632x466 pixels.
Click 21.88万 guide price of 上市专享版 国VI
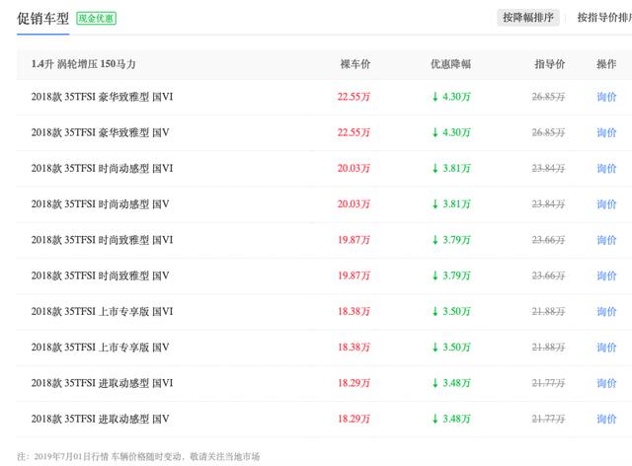pos(549,312)
